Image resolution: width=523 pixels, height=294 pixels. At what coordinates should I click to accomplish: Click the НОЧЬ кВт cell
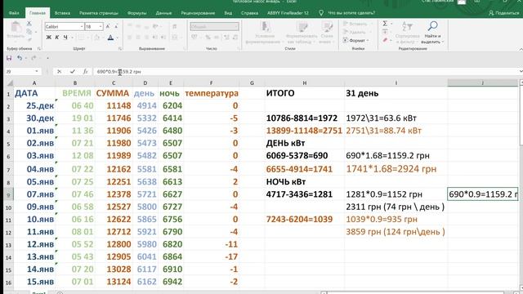tap(305, 181)
